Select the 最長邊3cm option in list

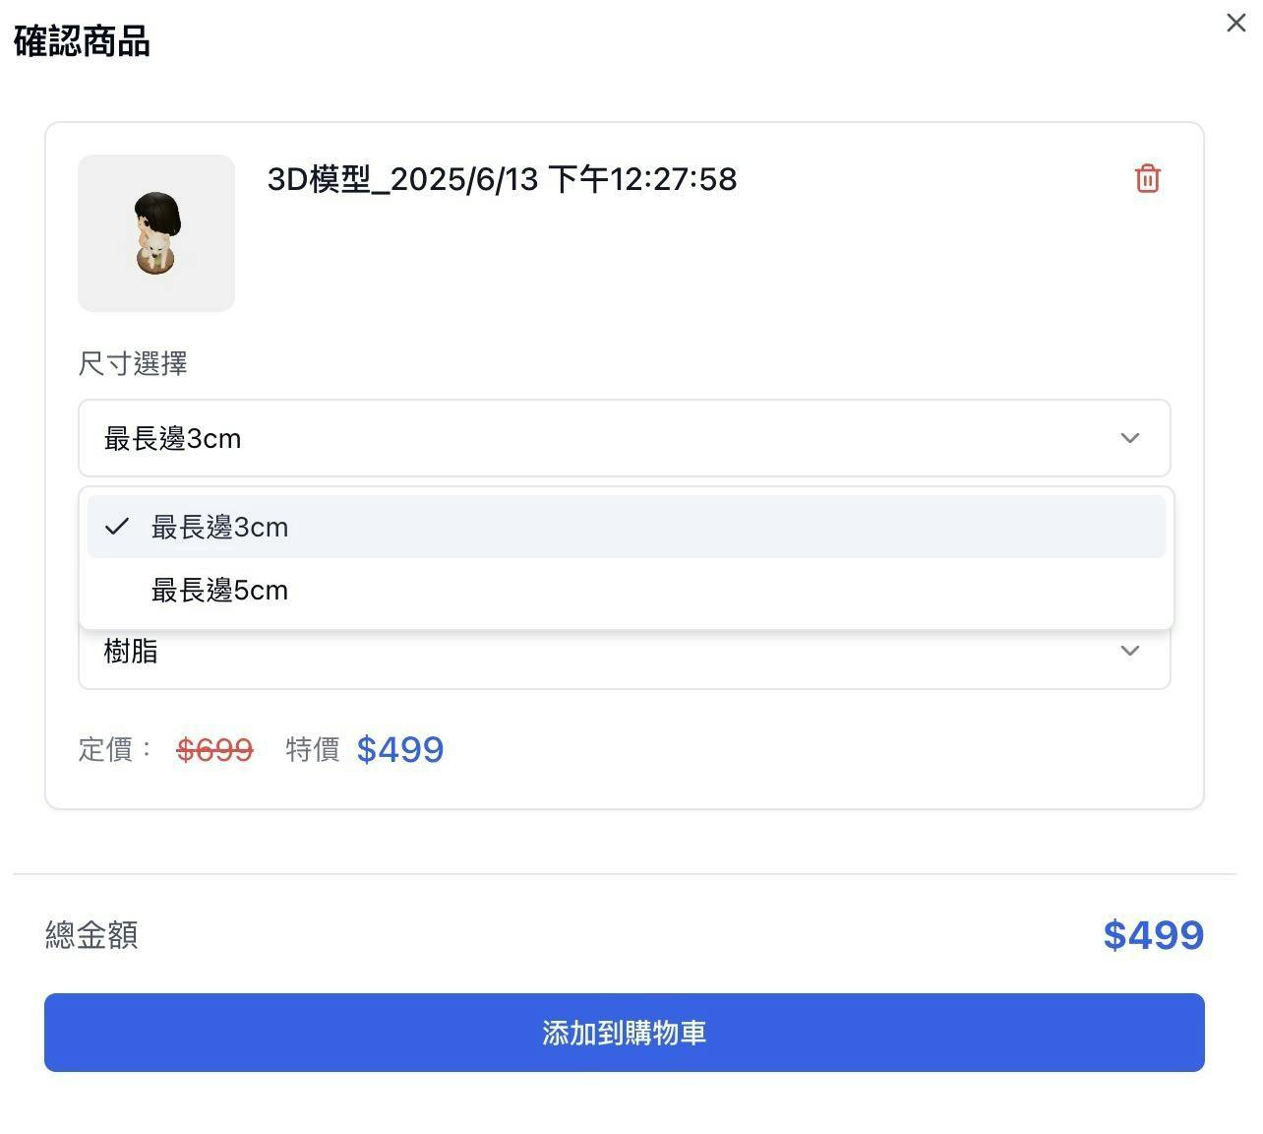[627, 527]
